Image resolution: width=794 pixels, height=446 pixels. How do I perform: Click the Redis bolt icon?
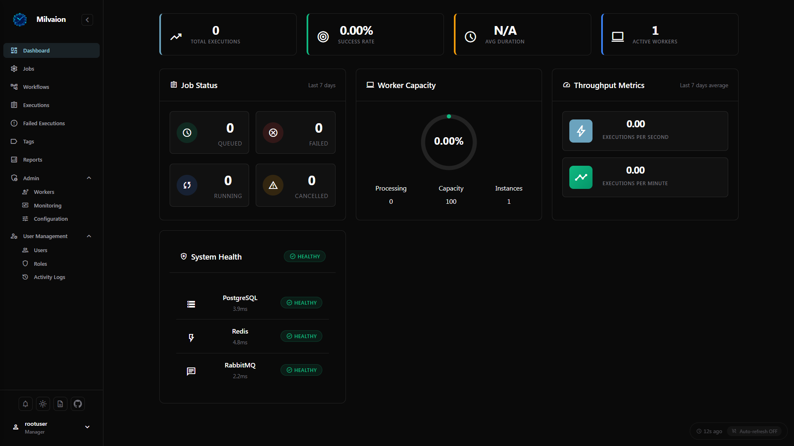click(191, 338)
